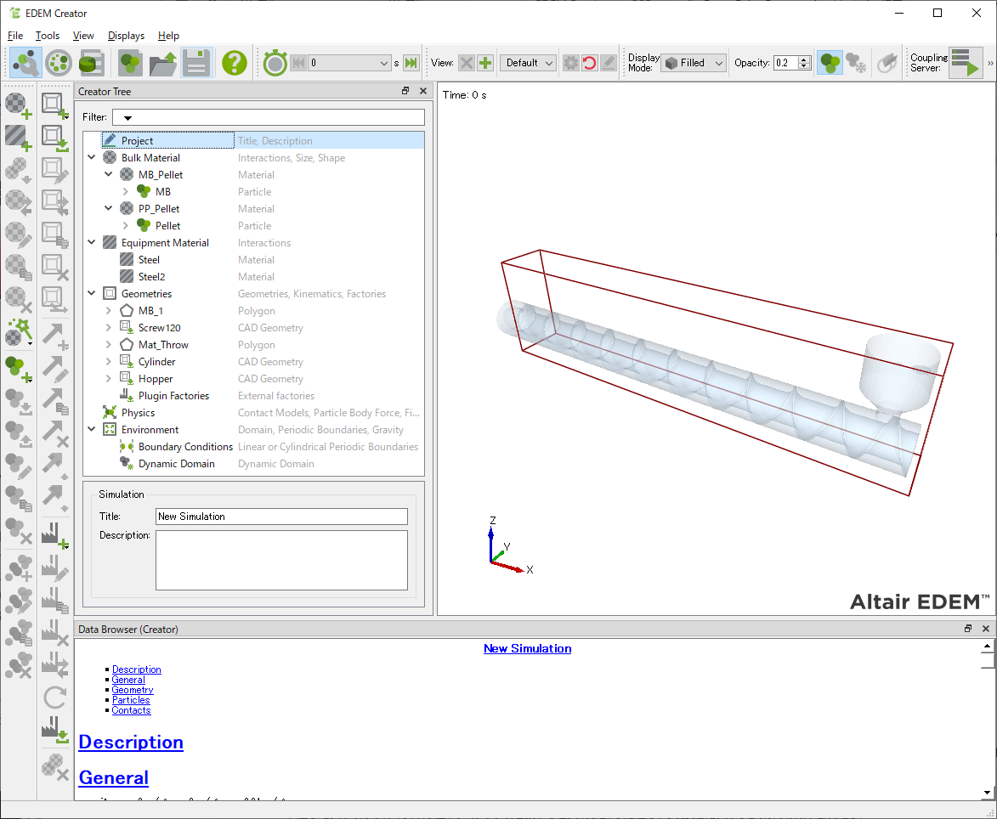Add equipment material with the striped-plus icon
This screenshot has width=997, height=819.
pyautogui.click(x=18, y=138)
